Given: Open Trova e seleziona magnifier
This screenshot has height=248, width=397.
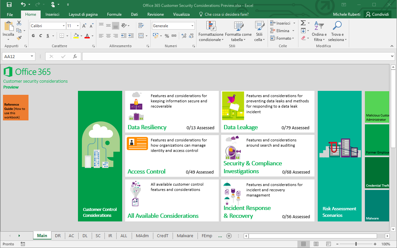Looking at the screenshot, I should pos(337,31).
